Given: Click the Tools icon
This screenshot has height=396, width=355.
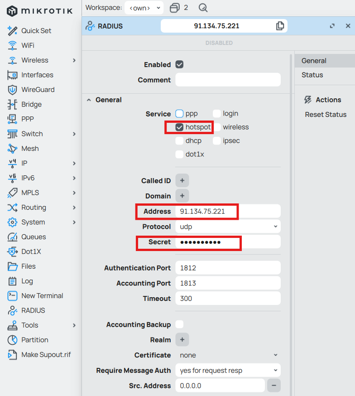Looking at the screenshot, I should (12, 325).
